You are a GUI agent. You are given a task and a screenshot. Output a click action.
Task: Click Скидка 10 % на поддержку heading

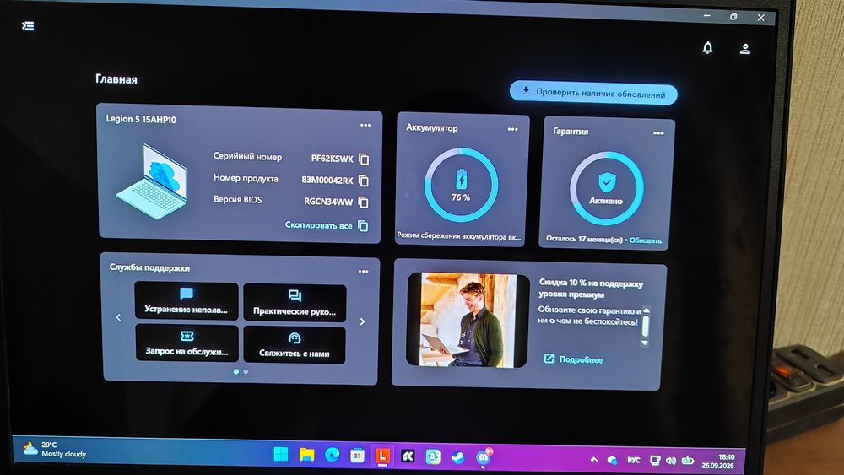tap(591, 289)
